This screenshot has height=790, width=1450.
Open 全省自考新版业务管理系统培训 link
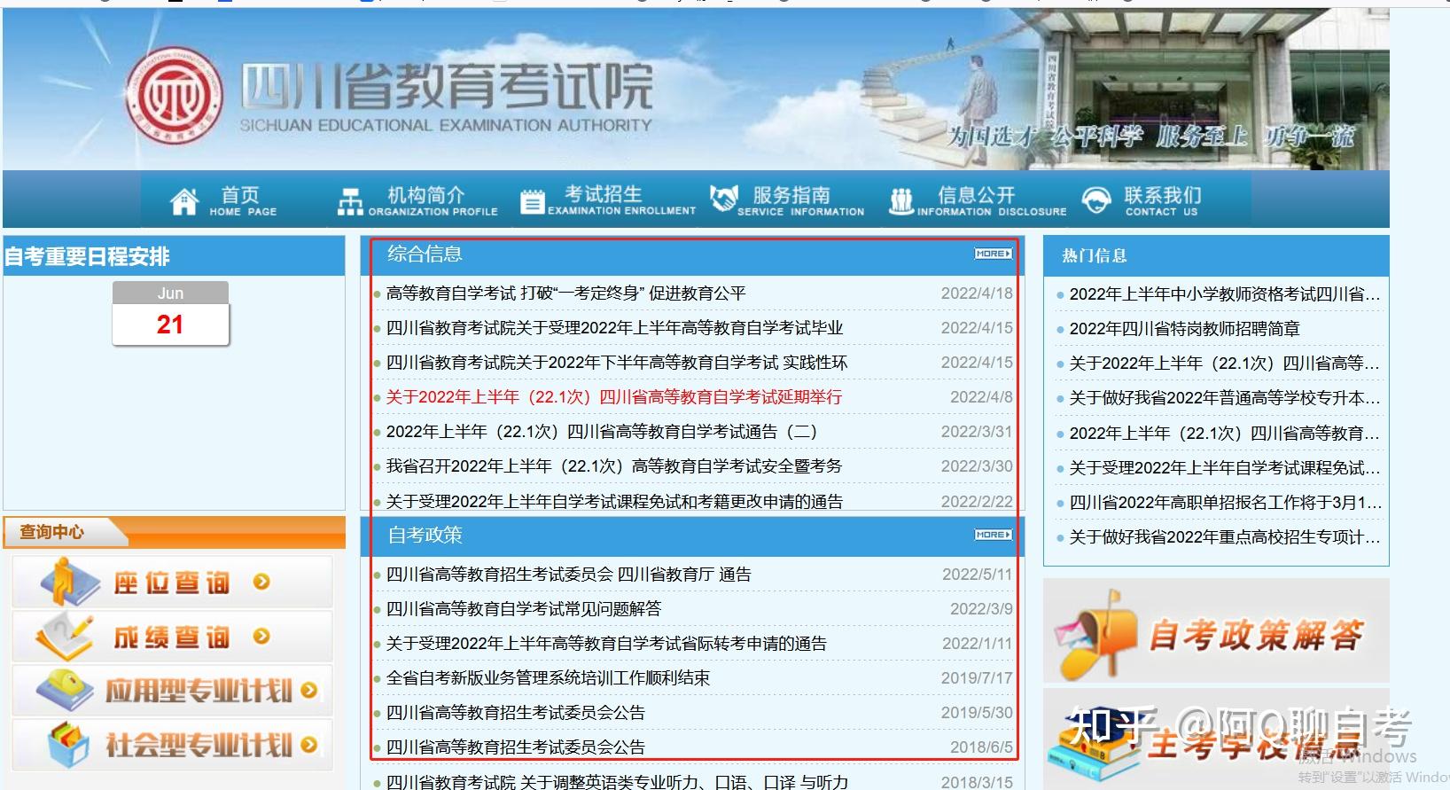pyautogui.click(x=548, y=678)
